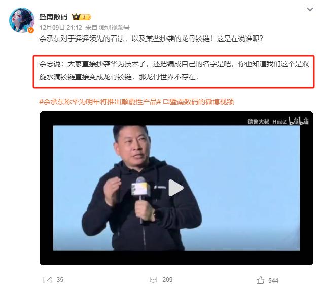The image size is (320, 289).
Task: Click the 微博视频号 source link
Action: point(114,27)
